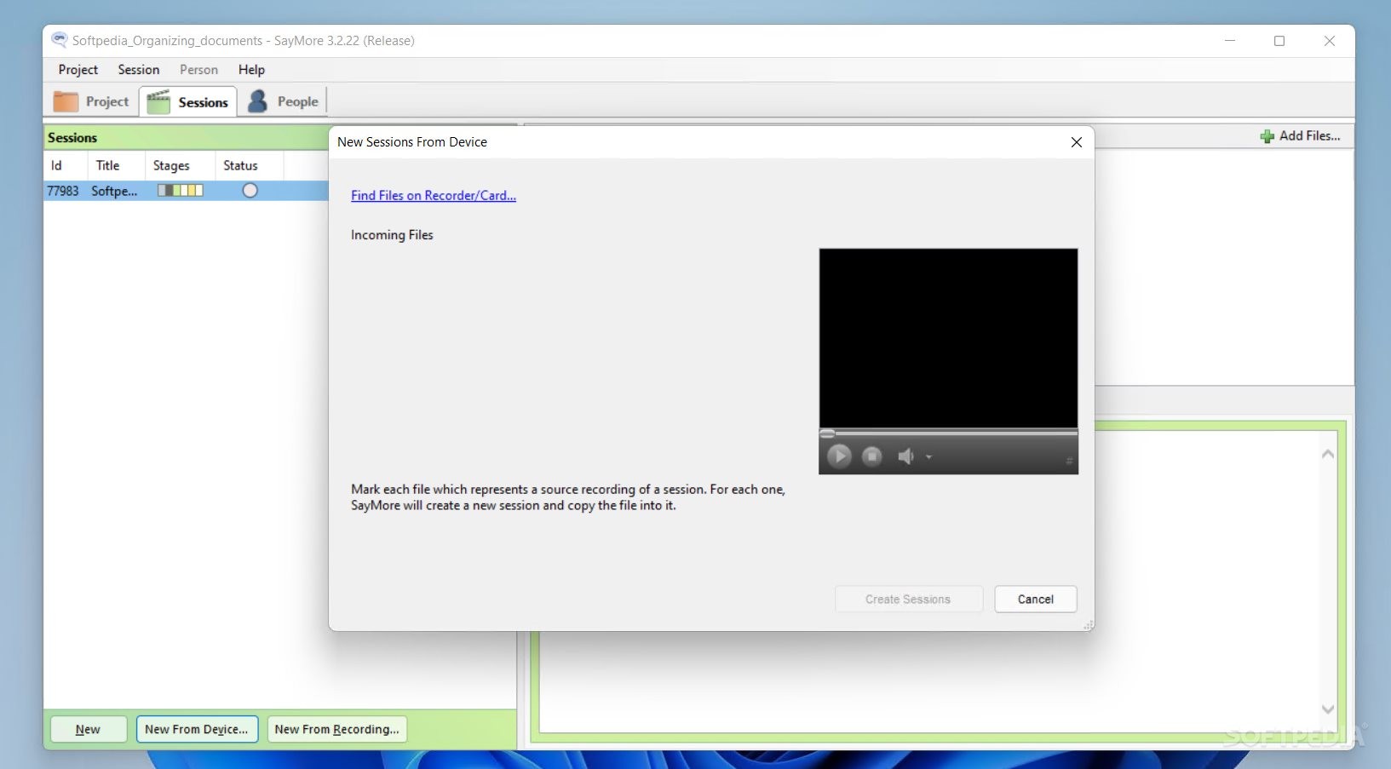Click the Add Files button
Viewport: 1391px width, 769px height.
click(x=1300, y=136)
